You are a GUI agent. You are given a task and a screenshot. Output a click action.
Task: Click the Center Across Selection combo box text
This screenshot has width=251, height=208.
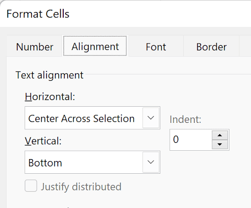tap(81, 118)
